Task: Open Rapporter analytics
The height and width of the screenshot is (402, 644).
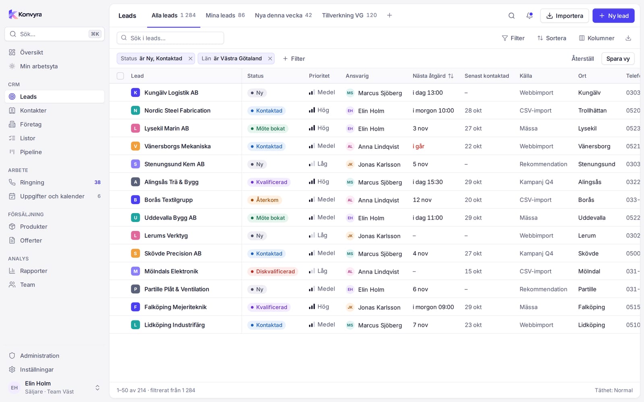Action: click(54, 271)
